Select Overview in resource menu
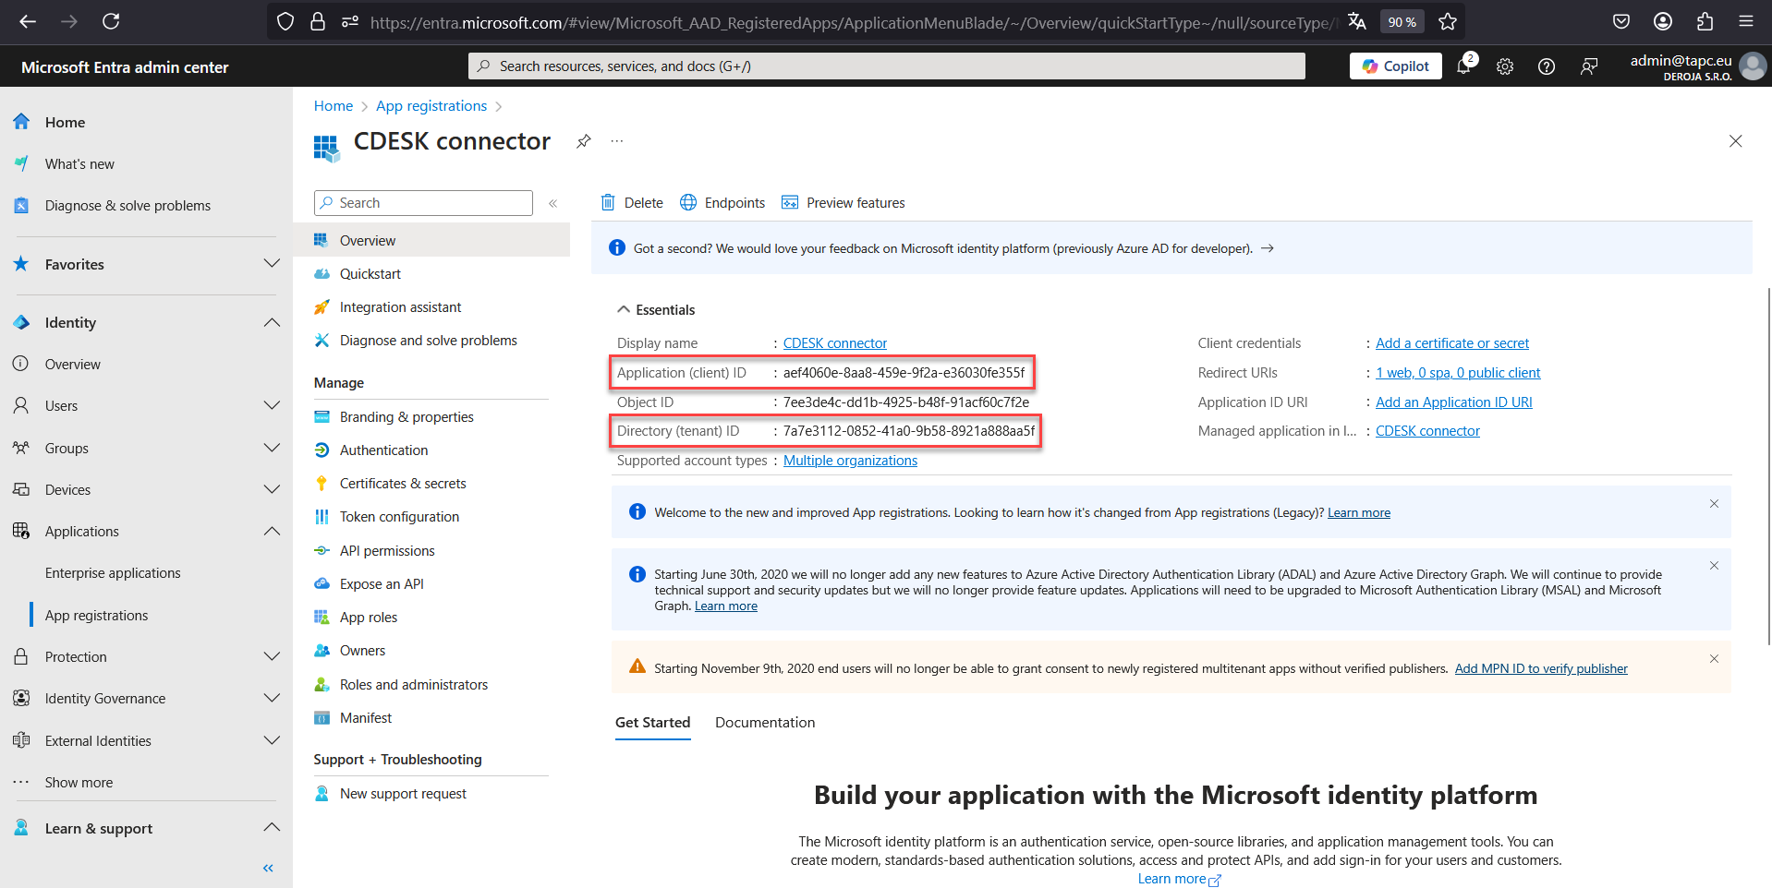 [431, 240]
